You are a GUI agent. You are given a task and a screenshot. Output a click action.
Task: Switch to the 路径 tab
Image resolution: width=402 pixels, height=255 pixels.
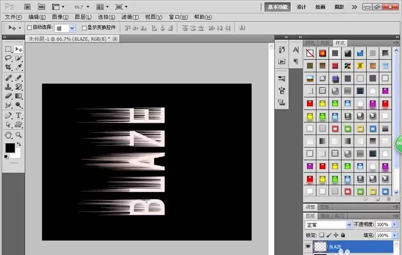[340, 216]
